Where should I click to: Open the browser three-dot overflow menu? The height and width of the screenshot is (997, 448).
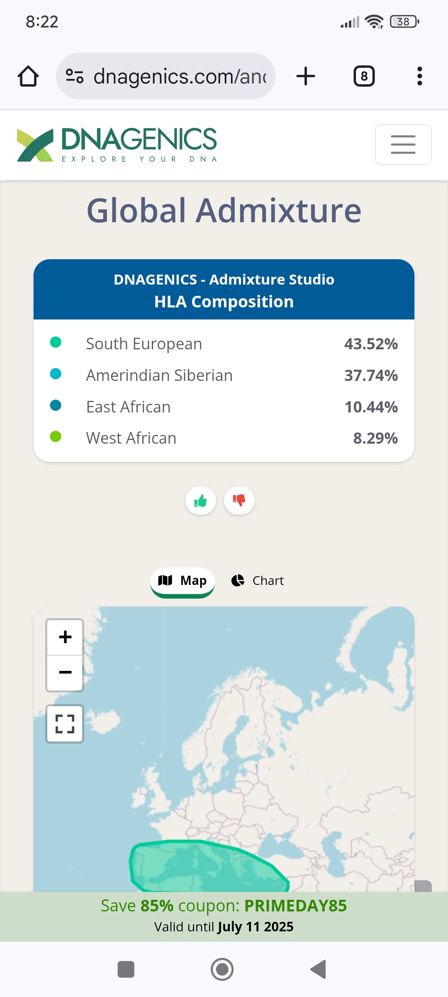point(419,76)
